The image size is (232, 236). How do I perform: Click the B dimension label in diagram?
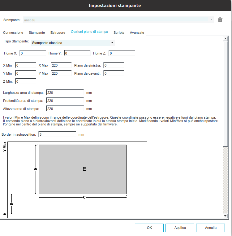11,204
